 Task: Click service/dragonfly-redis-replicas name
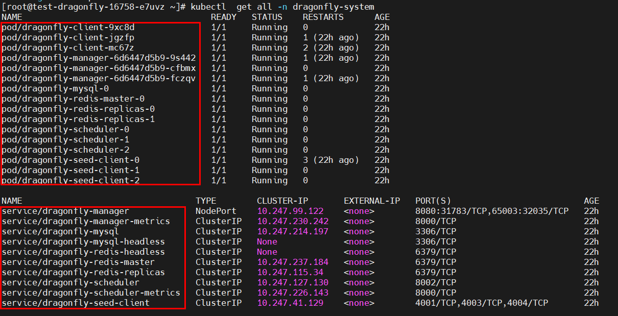(83, 272)
